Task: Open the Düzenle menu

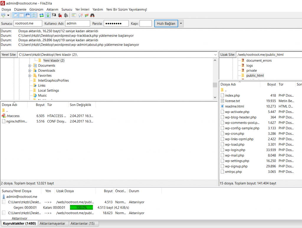Action: tap(20, 9)
